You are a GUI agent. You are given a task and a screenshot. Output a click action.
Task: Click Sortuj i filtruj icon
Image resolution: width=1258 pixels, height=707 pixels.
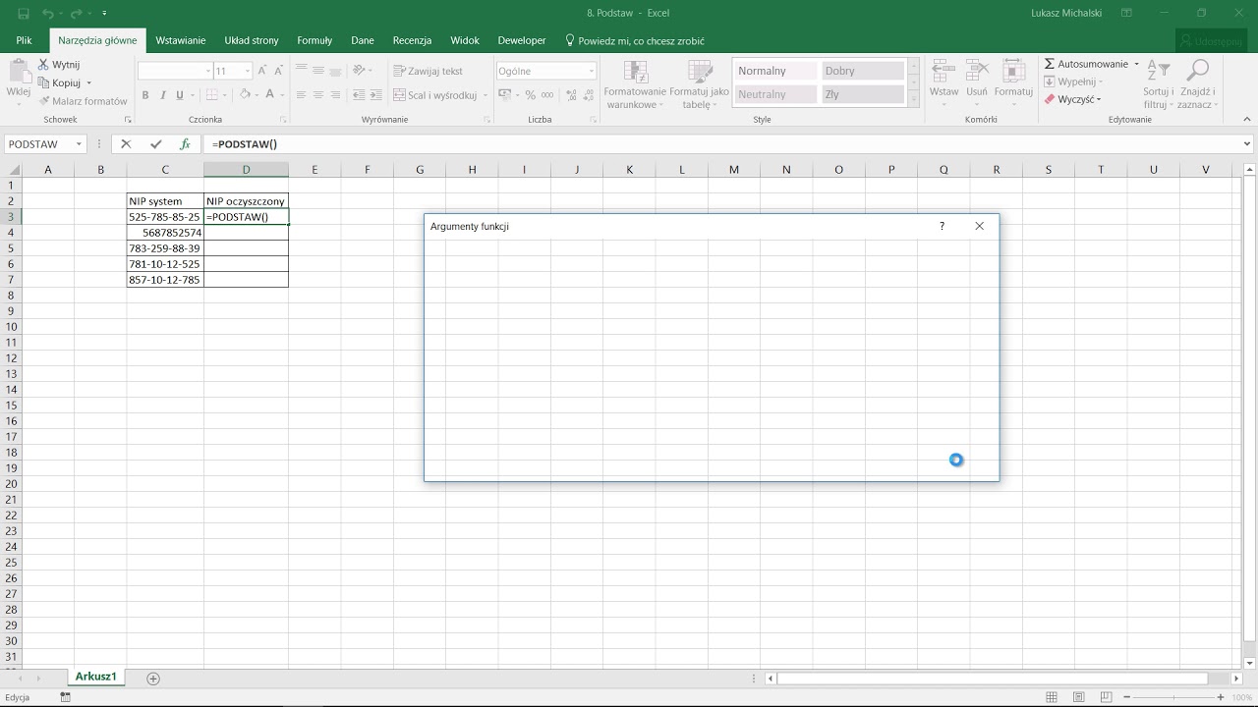coord(1159,71)
